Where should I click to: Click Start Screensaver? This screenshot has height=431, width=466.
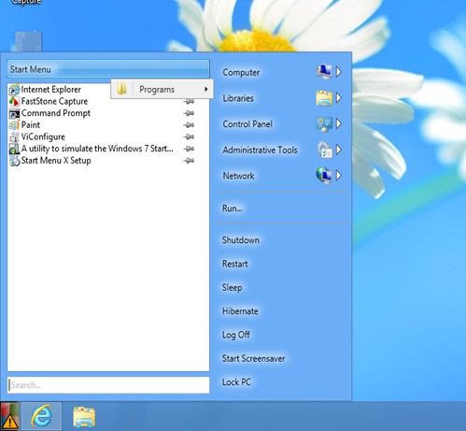pyautogui.click(x=253, y=358)
